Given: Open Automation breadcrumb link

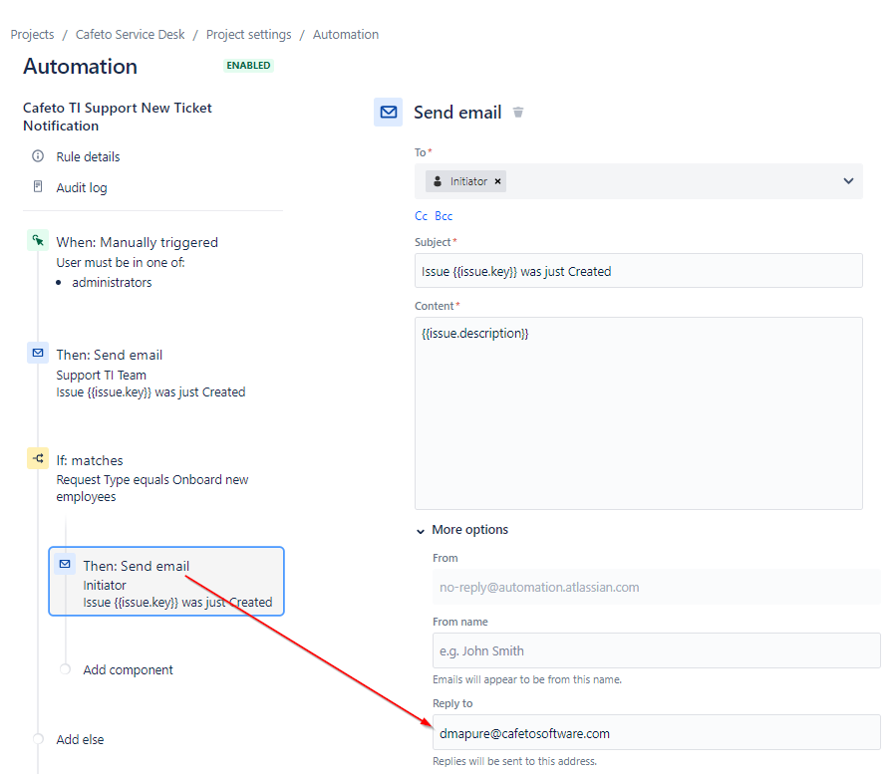Looking at the screenshot, I should click(x=346, y=34).
